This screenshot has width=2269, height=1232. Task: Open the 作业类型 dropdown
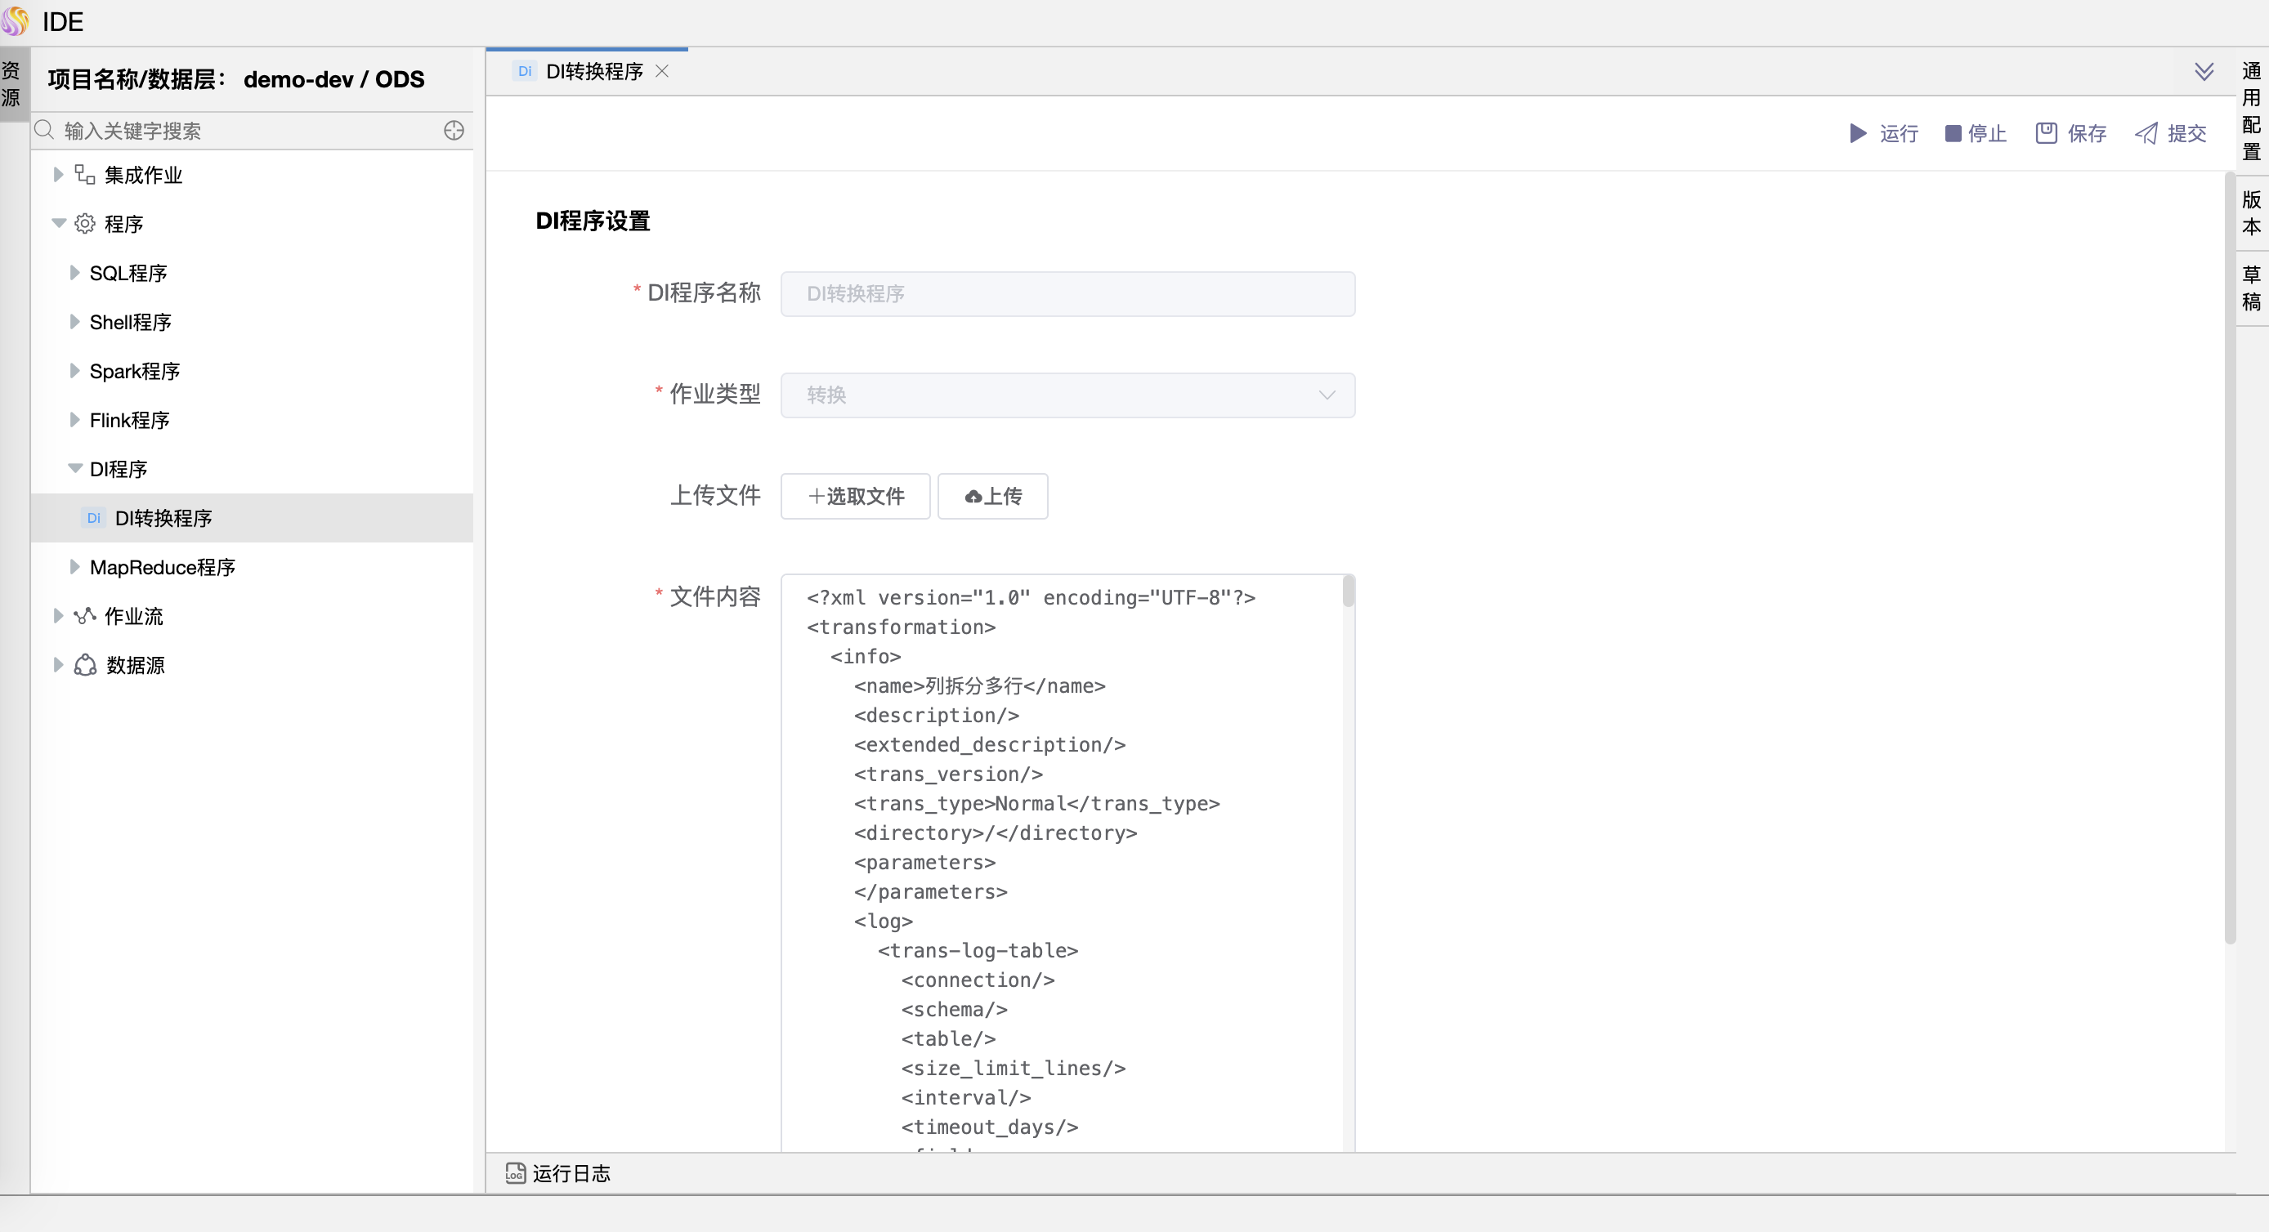1067,395
